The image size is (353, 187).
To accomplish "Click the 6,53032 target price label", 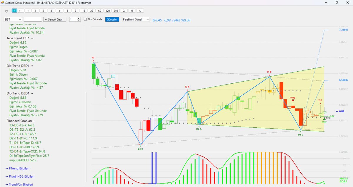I will [x=344, y=80].
